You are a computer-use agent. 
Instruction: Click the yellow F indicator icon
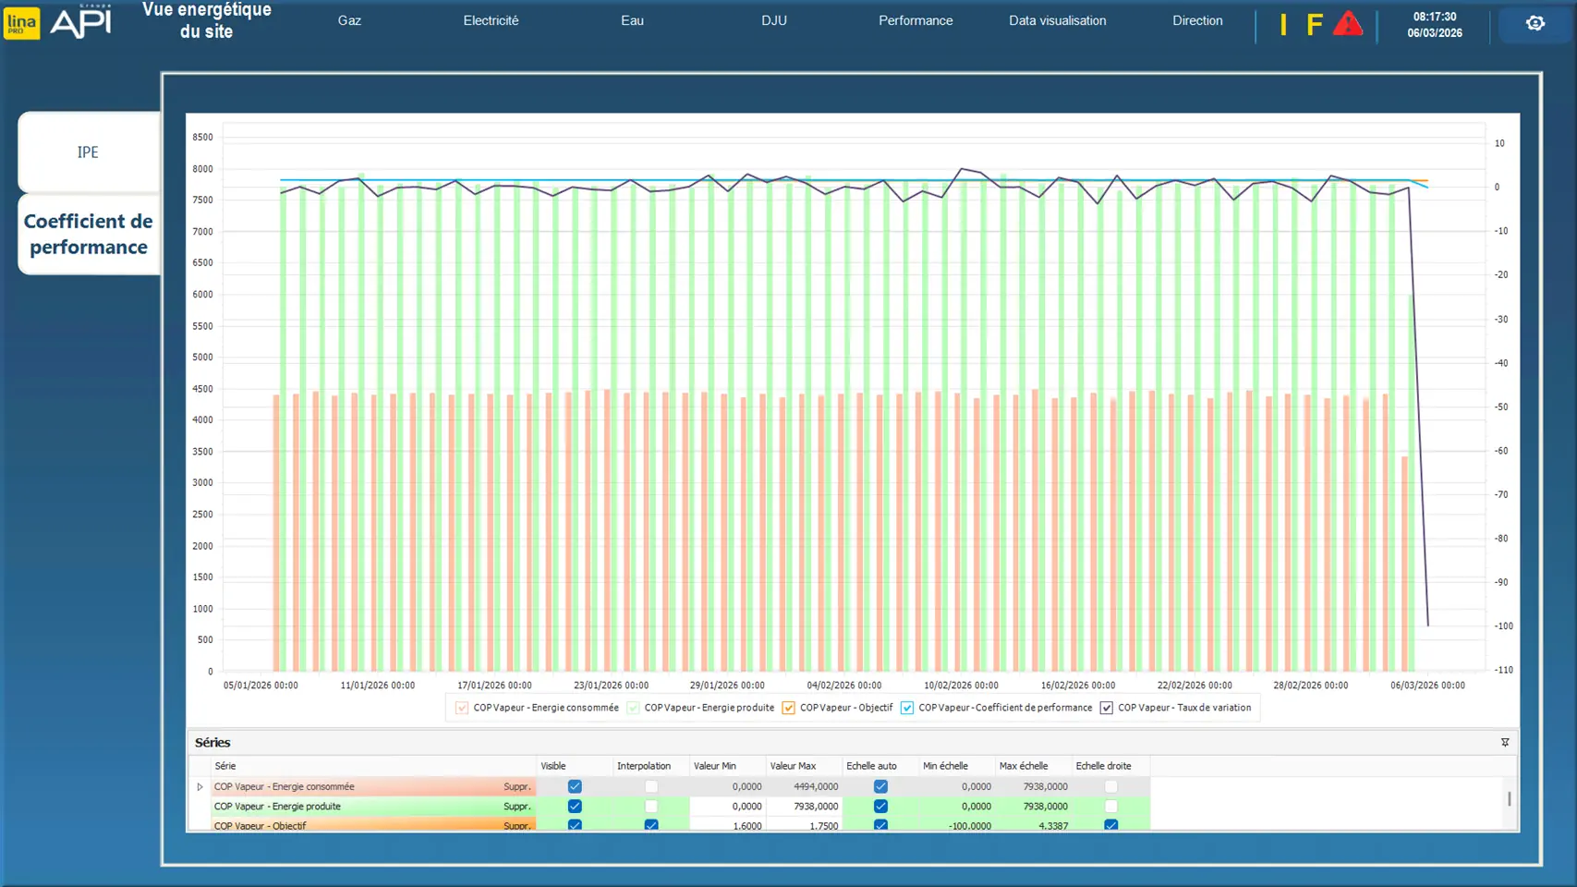(x=1314, y=25)
